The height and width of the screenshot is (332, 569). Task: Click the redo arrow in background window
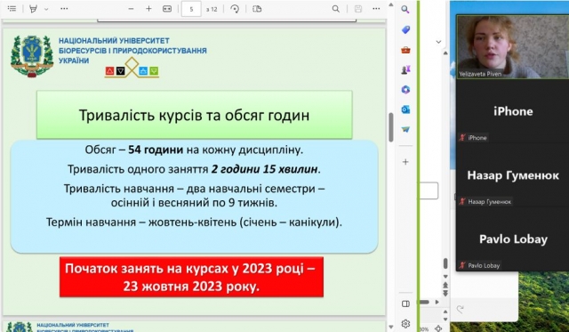coord(461,309)
